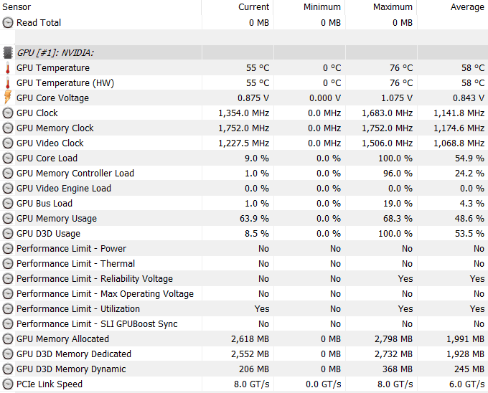Viewport: 488px width, 393px height.
Task: Click the clock icon beside GPU Clock
Action: pyautogui.click(x=8, y=113)
